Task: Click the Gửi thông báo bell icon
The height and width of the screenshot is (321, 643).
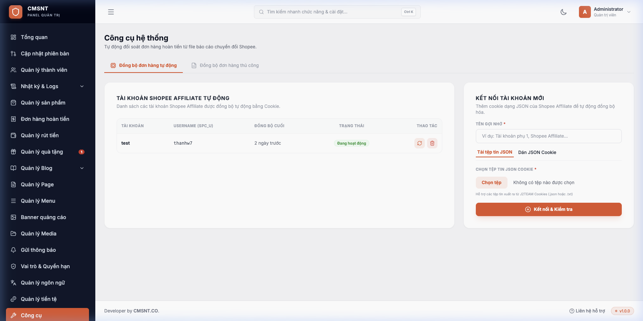Action: point(13,250)
